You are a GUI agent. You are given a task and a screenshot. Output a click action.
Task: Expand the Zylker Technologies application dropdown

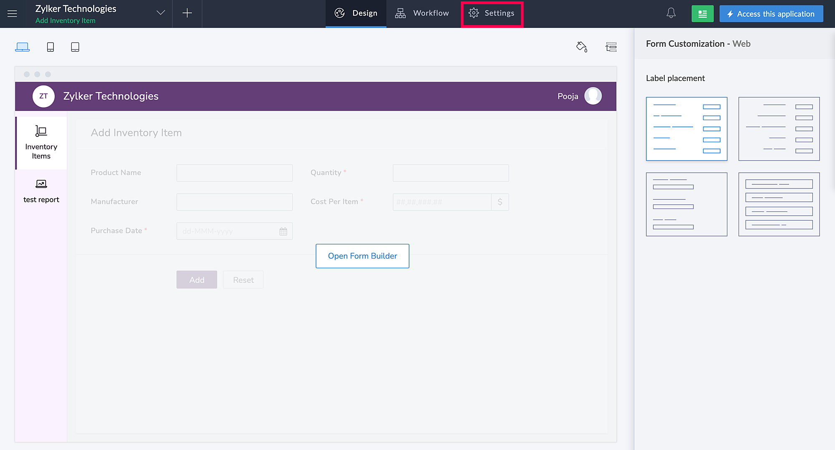point(160,13)
